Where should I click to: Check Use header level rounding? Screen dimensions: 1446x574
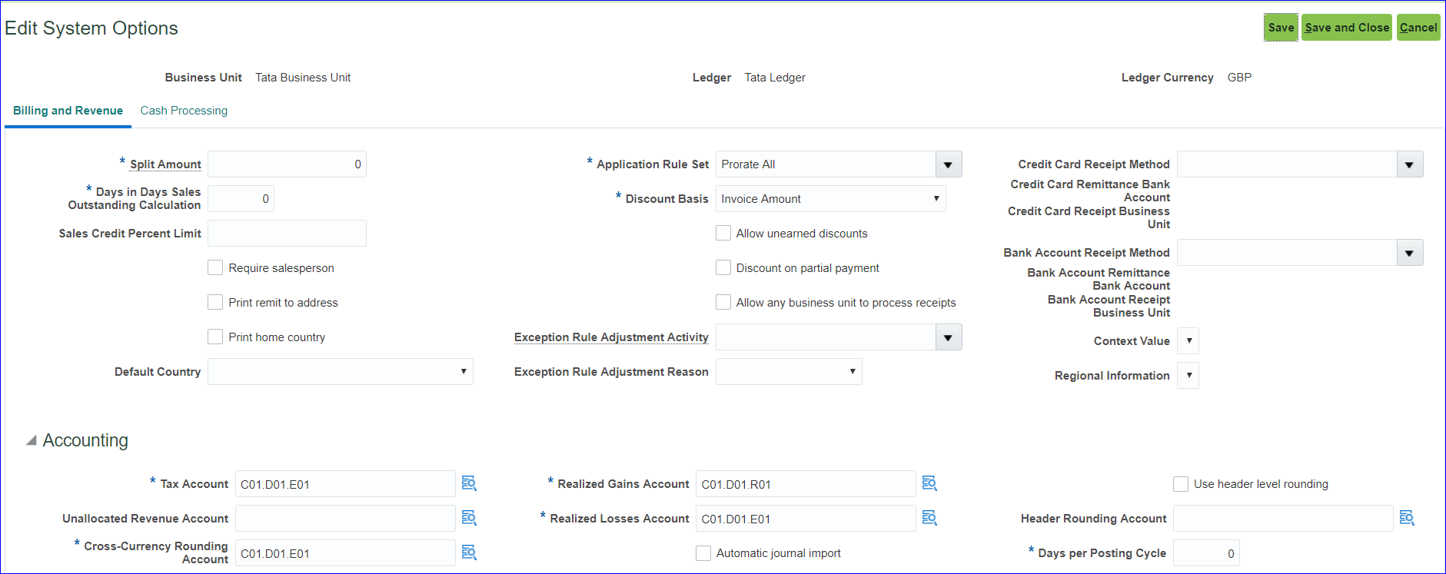pos(1181,484)
